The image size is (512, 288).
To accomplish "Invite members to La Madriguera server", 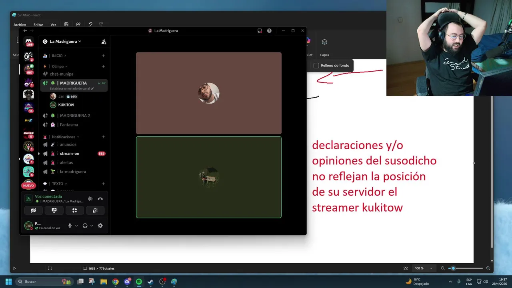I will [x=104, y=42].
